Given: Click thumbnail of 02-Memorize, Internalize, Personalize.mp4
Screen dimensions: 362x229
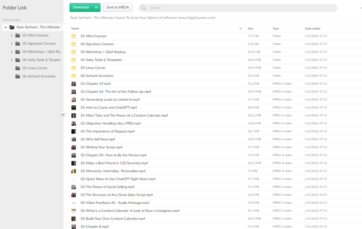Looking at the screenshot, I should coord(74,171).
